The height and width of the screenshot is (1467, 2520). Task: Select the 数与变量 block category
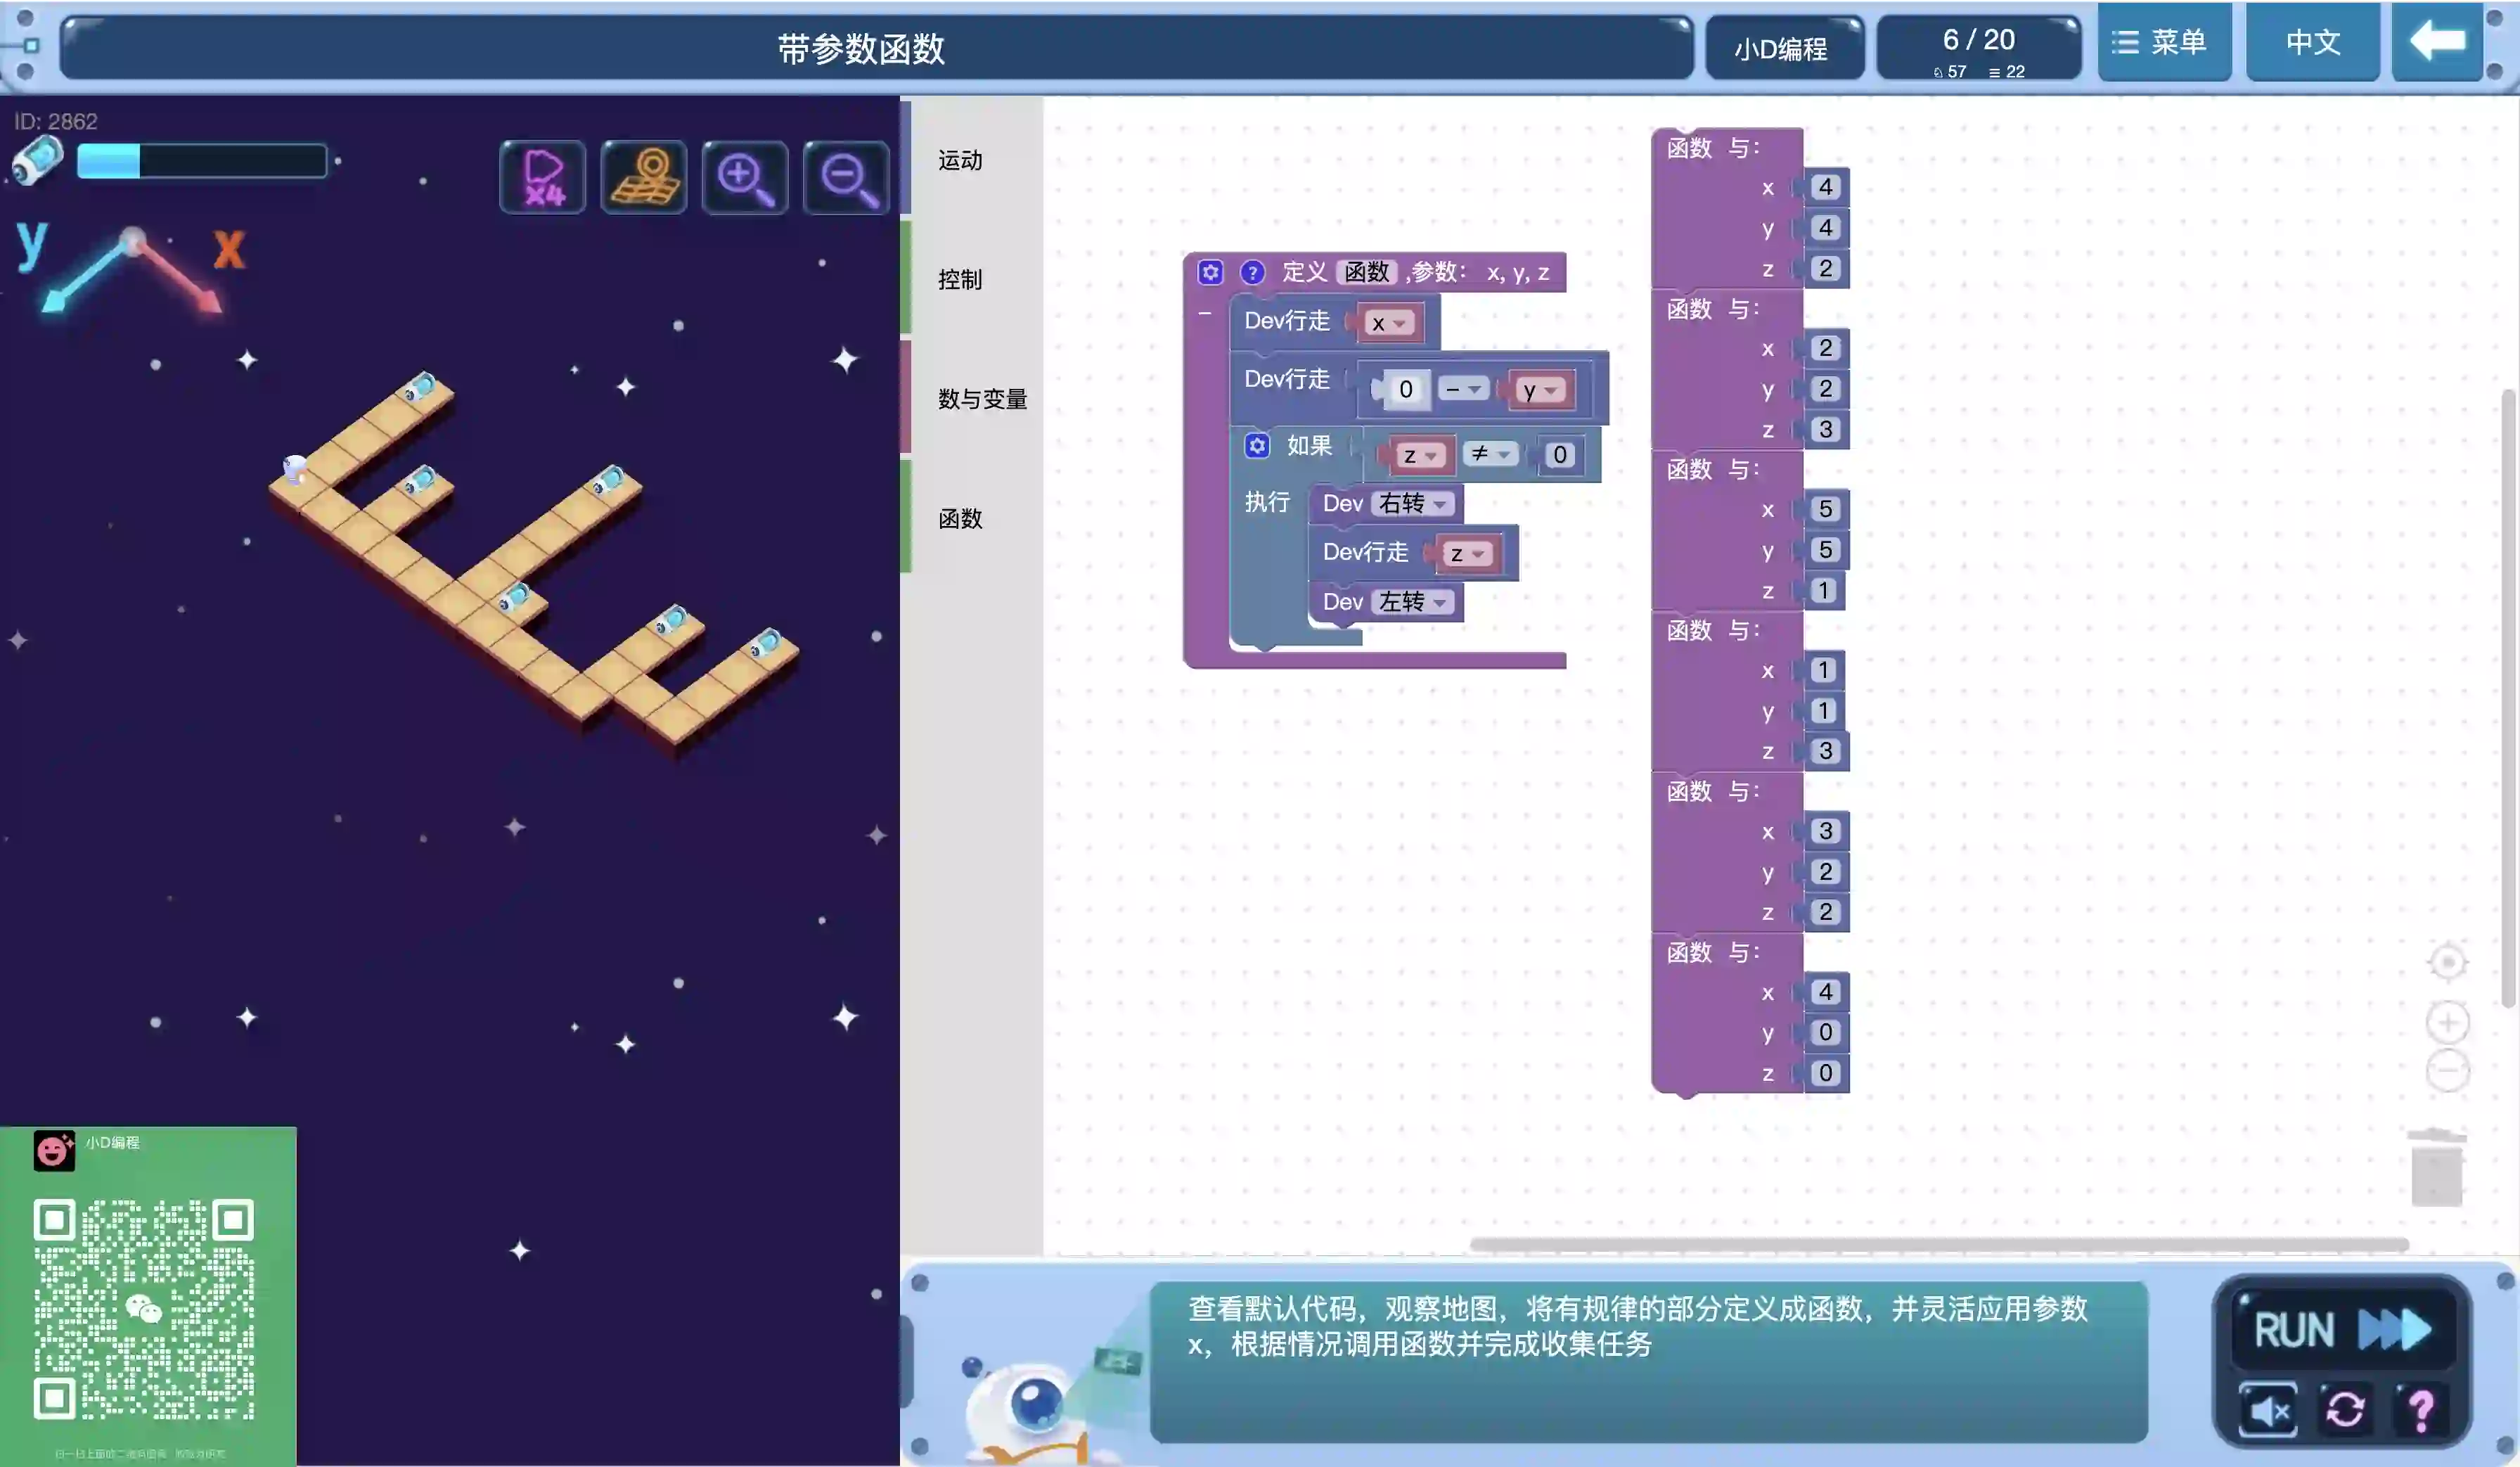[982, 399]
